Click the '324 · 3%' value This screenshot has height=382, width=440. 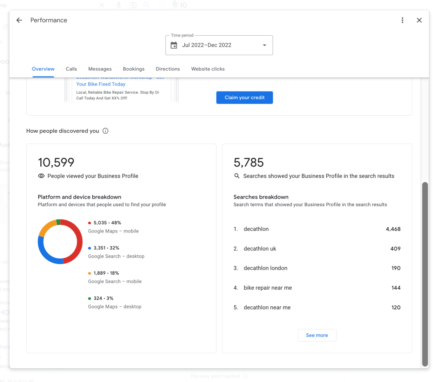(104, 298)
